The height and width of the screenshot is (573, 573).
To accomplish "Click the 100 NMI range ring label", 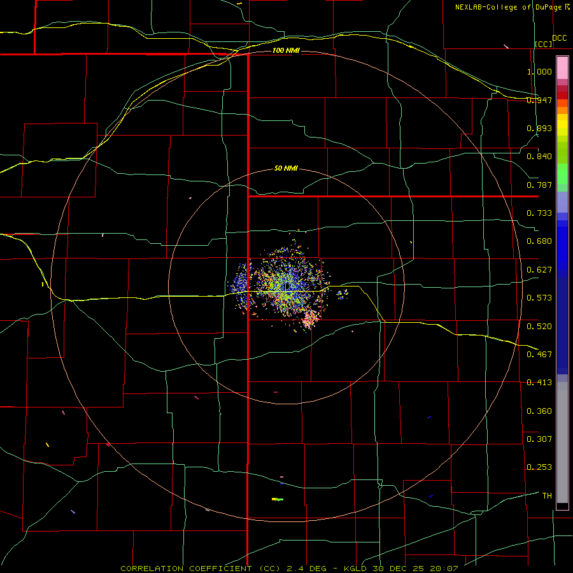I will (286, 50).
